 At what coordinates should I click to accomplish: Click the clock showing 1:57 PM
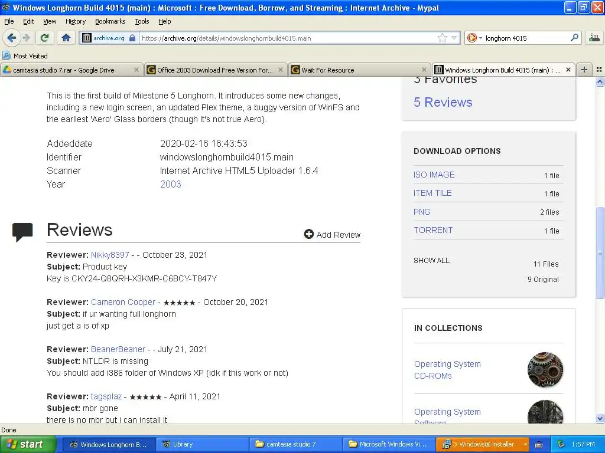583,444
